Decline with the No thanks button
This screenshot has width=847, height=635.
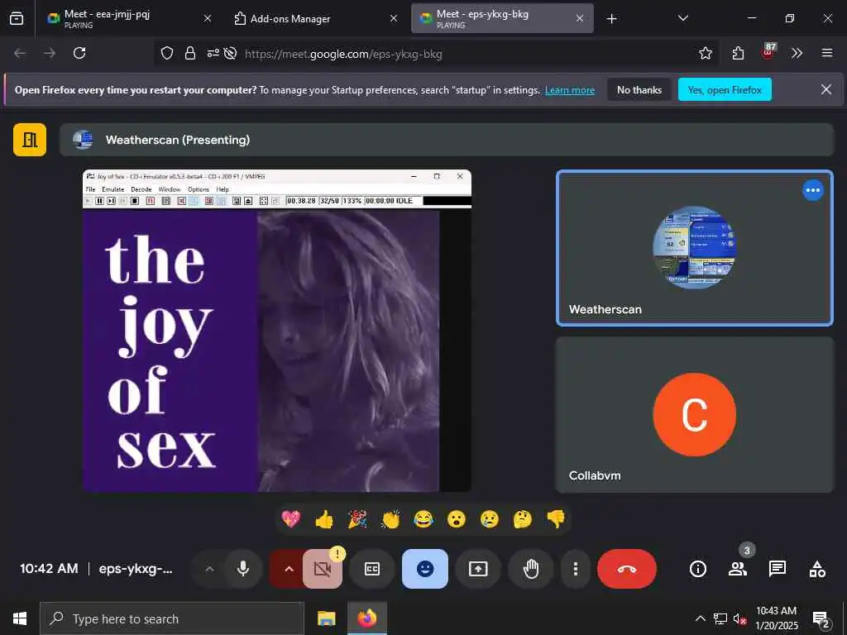639,89
